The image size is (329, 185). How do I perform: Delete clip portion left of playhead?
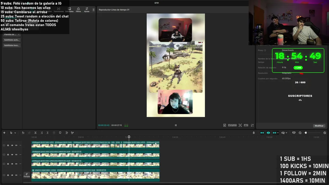click(x=41, y=133)
